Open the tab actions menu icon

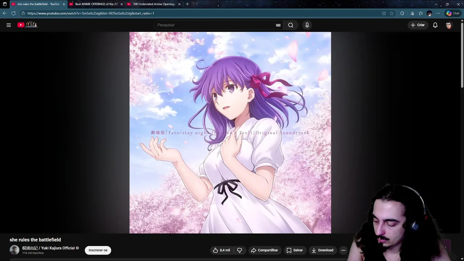pyautogui.click(x=5, y=4)
